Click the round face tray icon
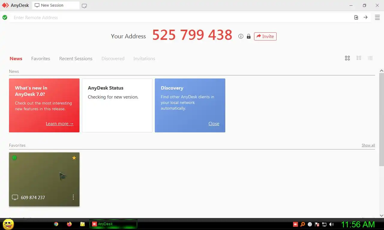Viewport: 384px width, 230px height. (310, 224)
